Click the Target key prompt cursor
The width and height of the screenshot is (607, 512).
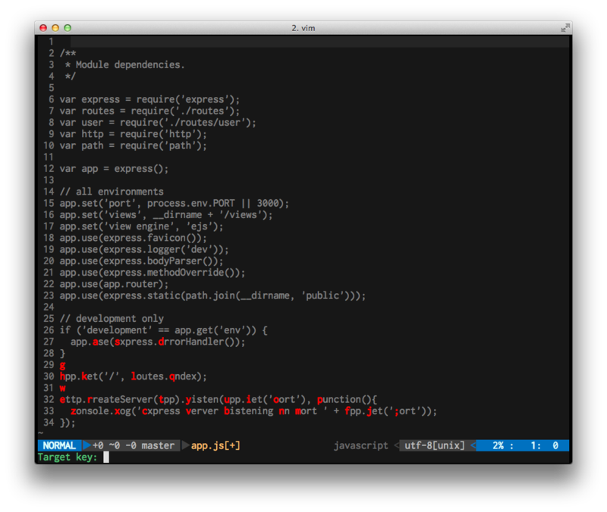pyautogui.click(x=106, y=457)
